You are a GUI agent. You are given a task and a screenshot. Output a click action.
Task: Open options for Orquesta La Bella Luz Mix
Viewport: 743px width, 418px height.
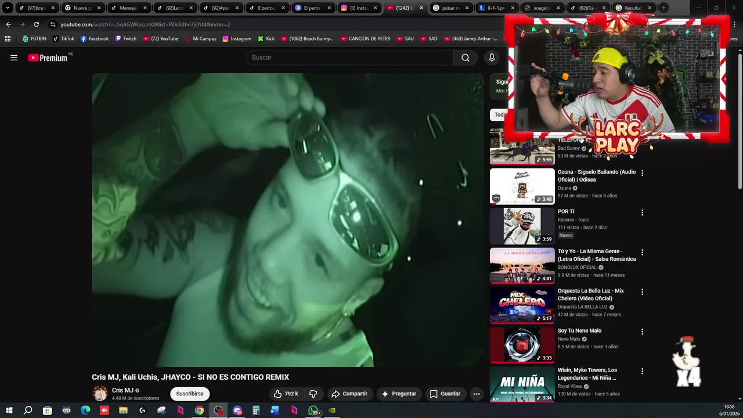tap(642, 292)
